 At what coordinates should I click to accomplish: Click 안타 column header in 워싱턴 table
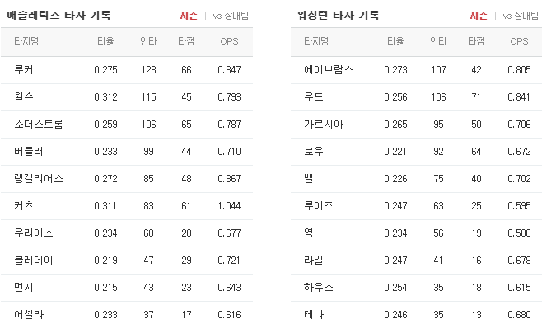pos(438,41)
